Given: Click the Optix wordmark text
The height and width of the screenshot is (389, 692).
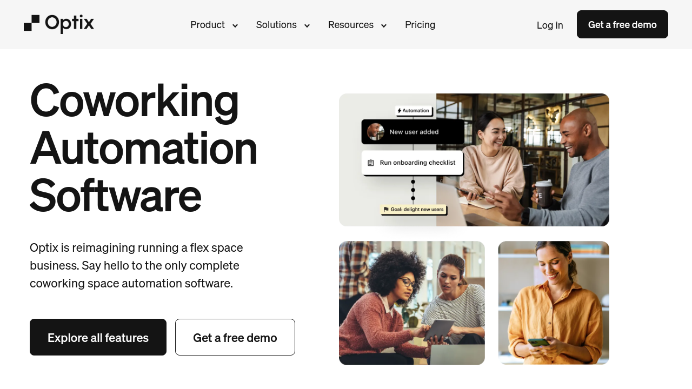Looking at the screenshot, I should point(70,24).
